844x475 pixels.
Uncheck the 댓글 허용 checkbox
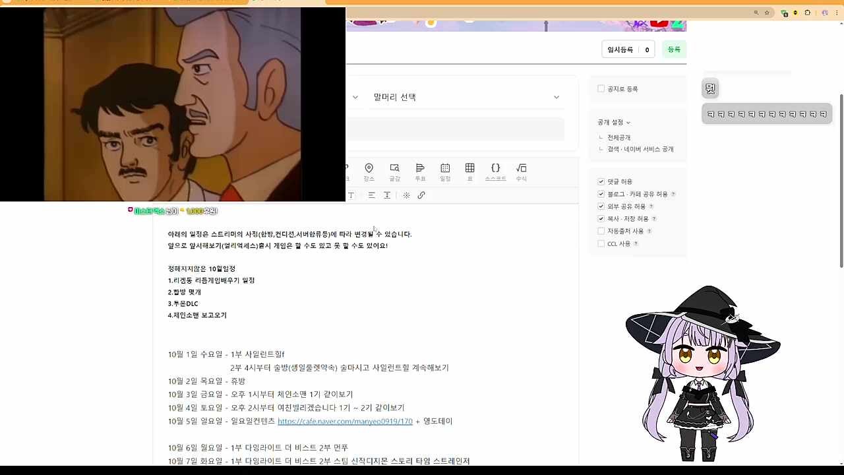tap(601, 181)
